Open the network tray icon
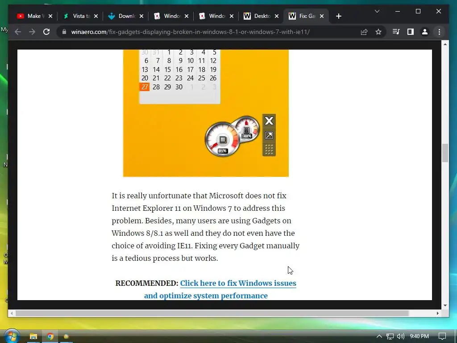 390,336
